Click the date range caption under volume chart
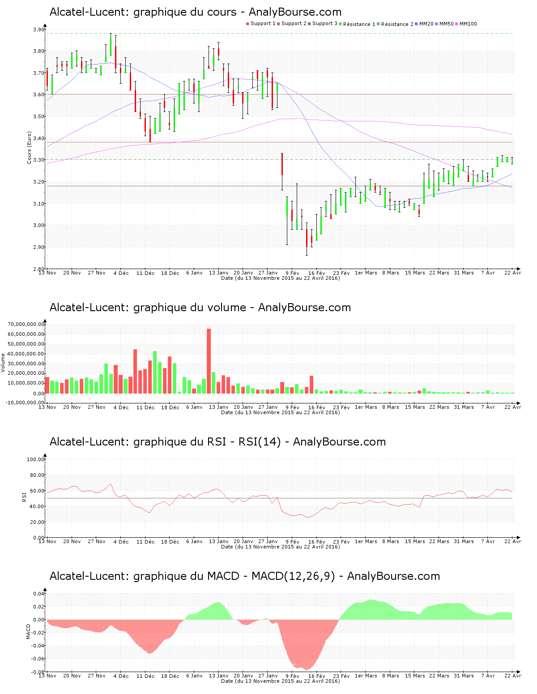 281,412
